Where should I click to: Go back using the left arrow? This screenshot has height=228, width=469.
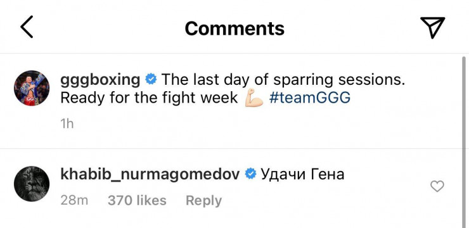(27, 27)
